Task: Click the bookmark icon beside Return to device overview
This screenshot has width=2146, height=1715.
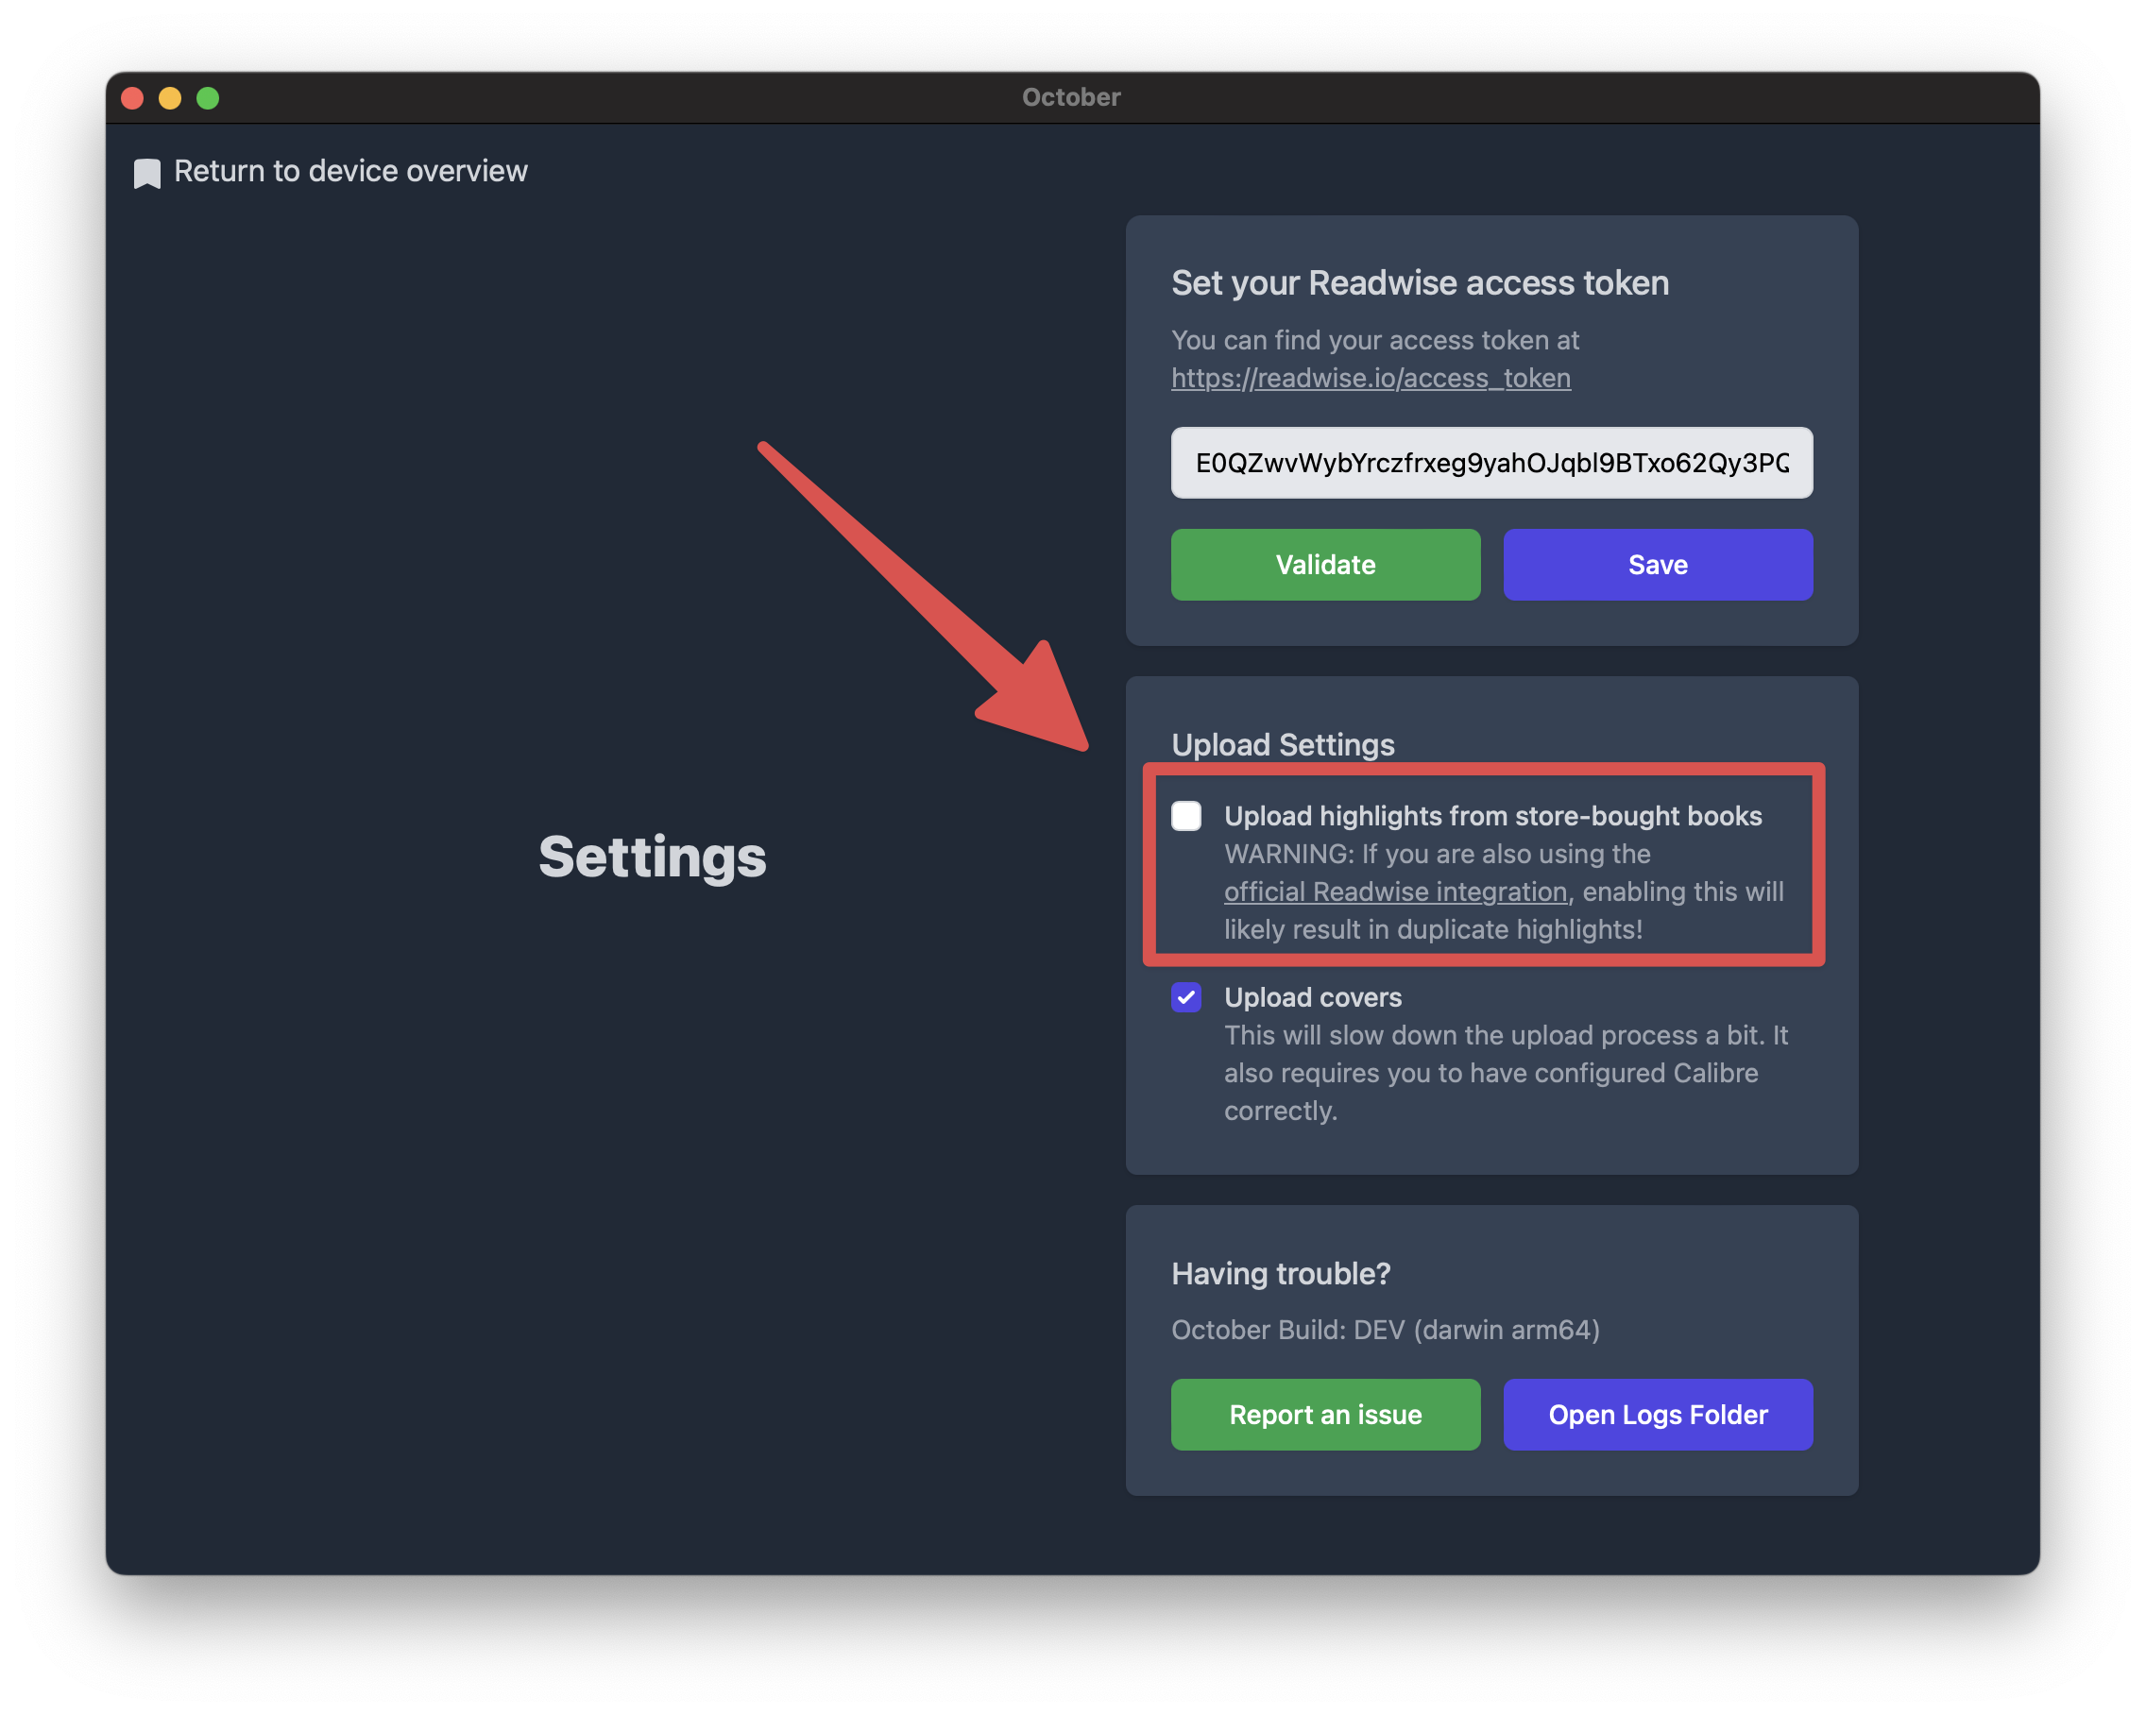Action: 147,172
